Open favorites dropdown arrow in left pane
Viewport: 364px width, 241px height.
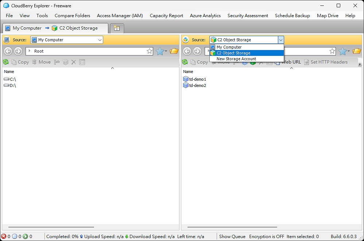pos(166,51)
